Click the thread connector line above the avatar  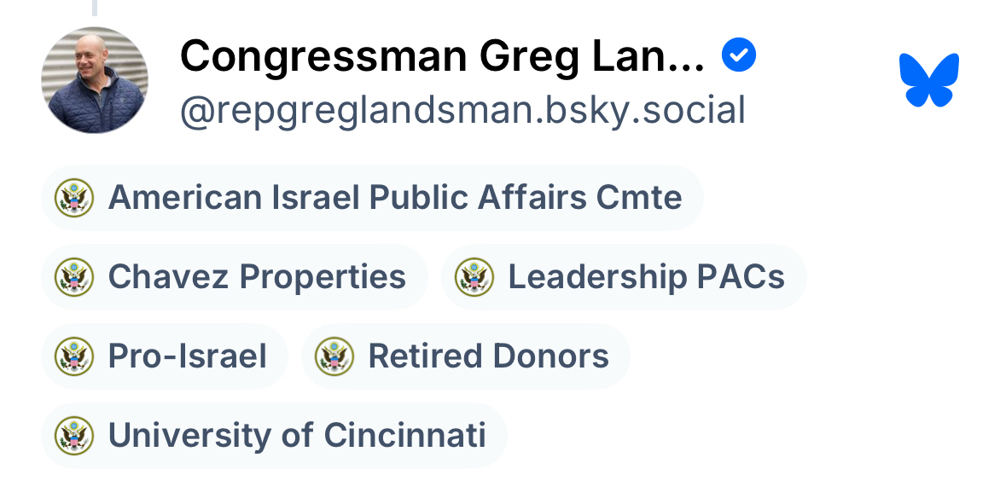(95, 8)
